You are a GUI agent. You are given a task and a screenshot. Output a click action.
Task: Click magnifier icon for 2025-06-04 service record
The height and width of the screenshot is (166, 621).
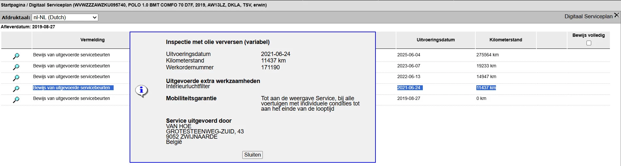pos(16,56)
